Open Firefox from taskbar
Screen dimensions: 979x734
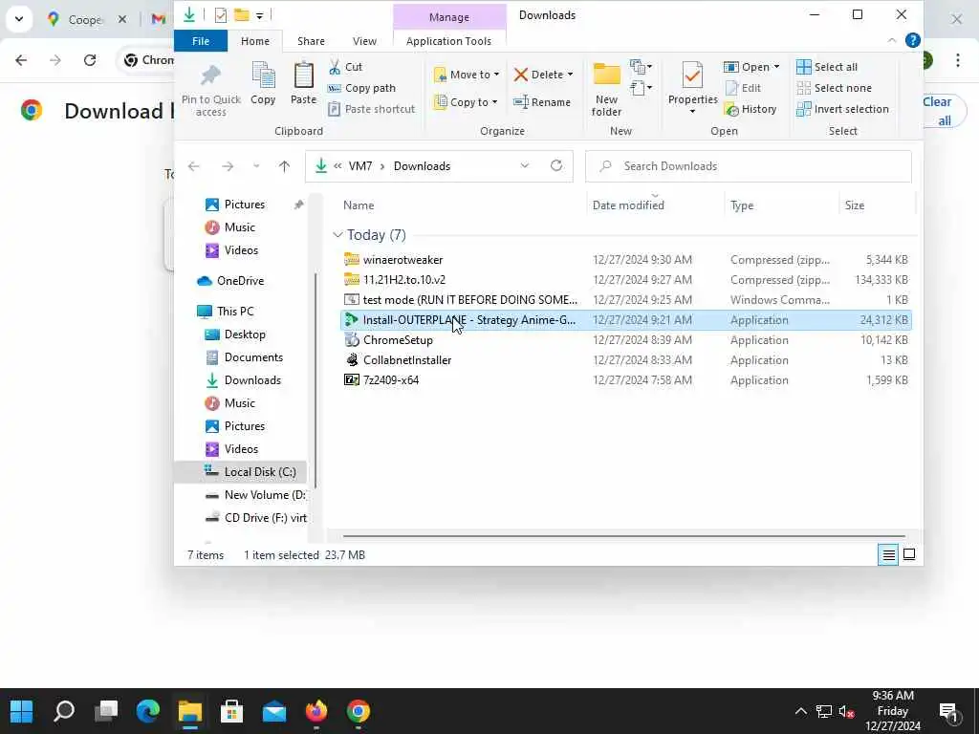pos(316,711)
